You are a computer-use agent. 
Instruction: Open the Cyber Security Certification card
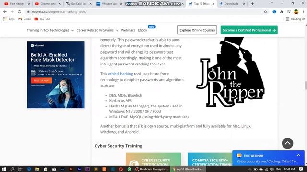pyautogui.click(x=153, y=159)
